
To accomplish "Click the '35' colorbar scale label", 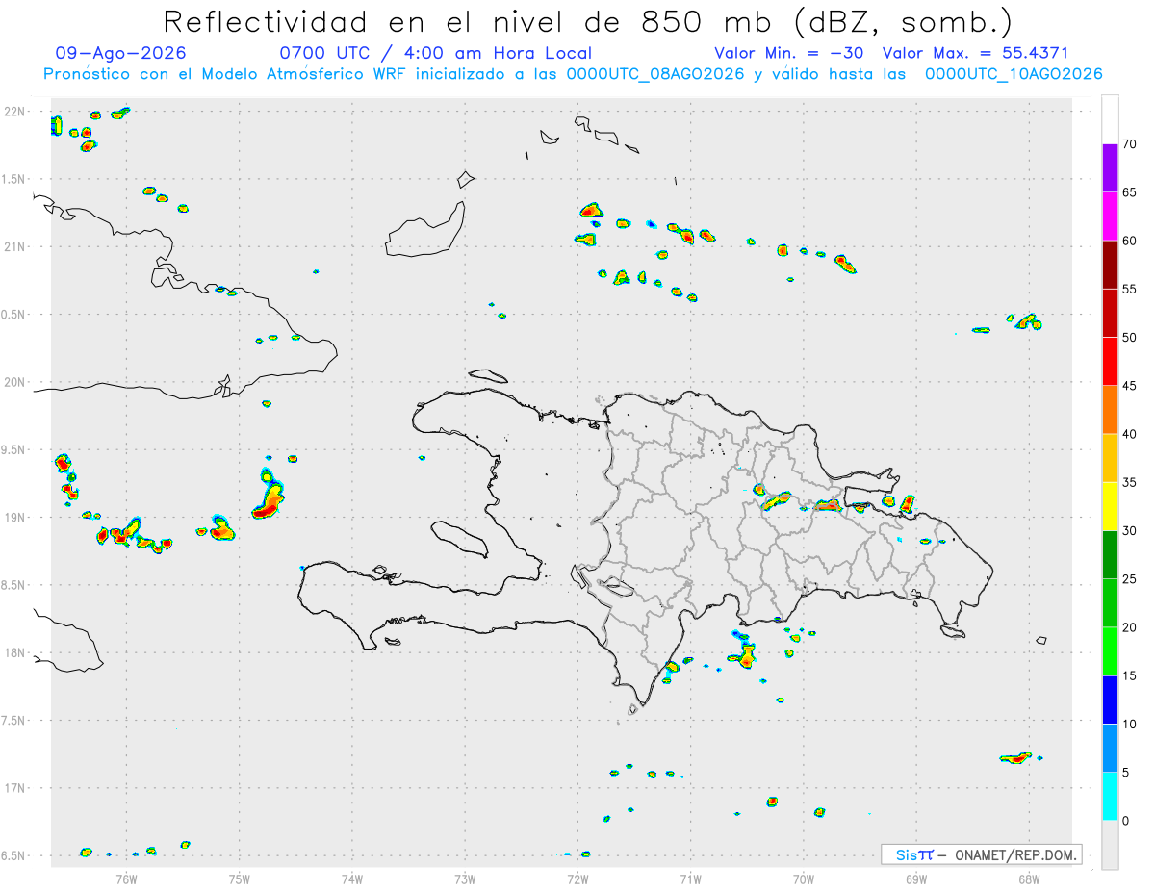I will tap(1129, 482).
